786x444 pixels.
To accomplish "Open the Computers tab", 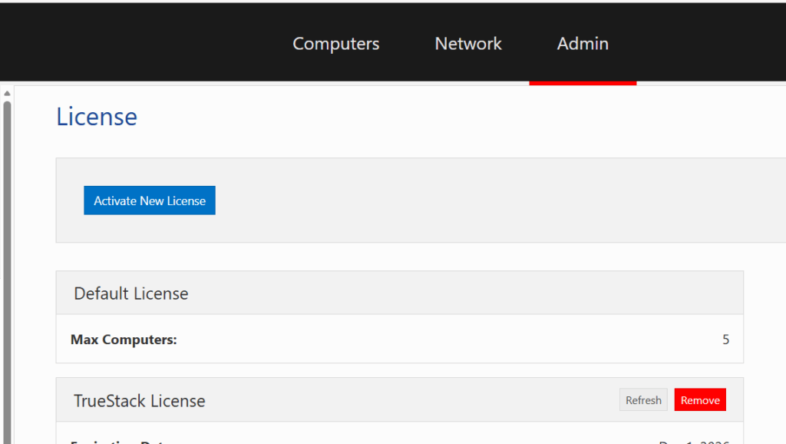I will (335, 44).
